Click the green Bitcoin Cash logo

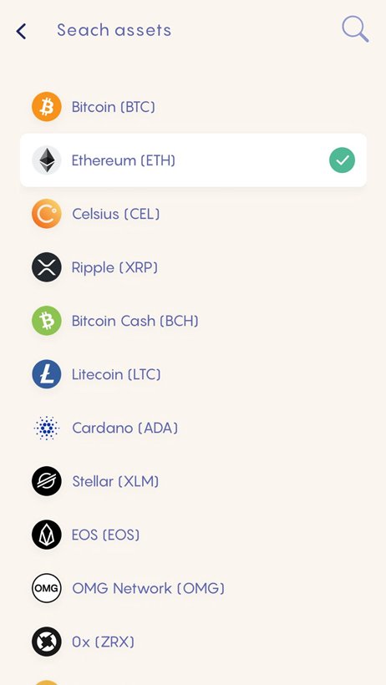pyautogui.click(x=46, y=321)
